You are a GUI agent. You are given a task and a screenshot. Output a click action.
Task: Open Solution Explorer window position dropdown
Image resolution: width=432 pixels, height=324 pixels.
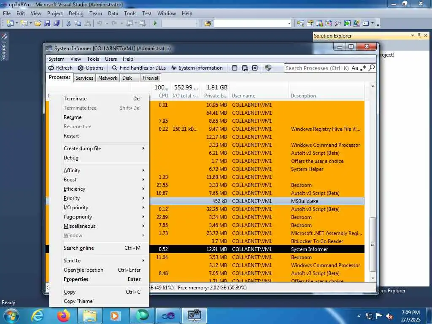[x=413, y=35]
